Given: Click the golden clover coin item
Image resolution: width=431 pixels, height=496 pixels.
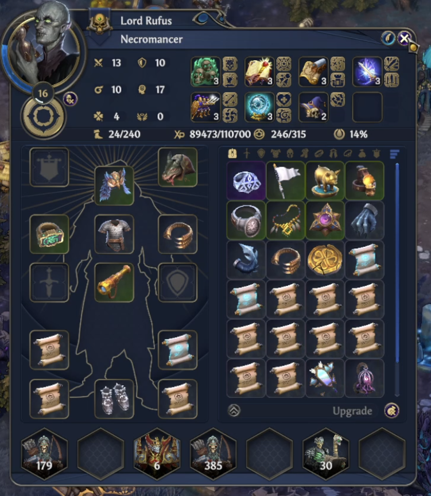Looking at the screenshot, I should (325, 259).
